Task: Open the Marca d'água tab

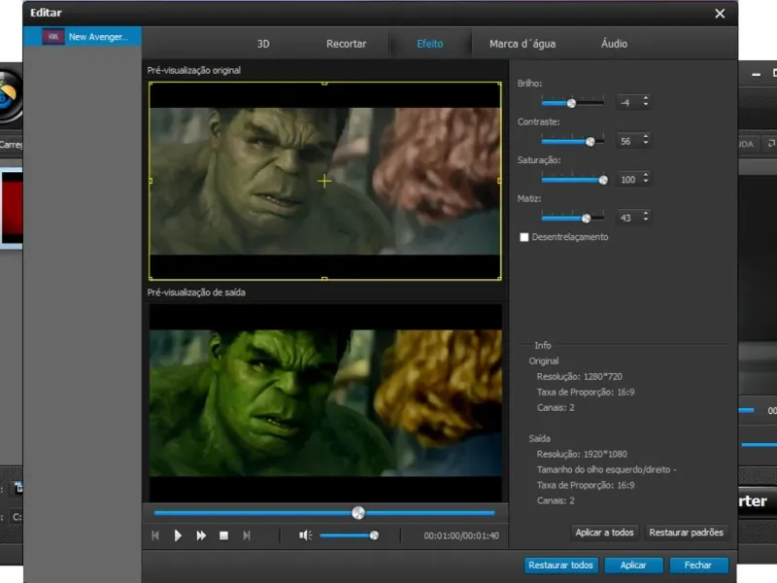Action: click(x=523, y=44)
